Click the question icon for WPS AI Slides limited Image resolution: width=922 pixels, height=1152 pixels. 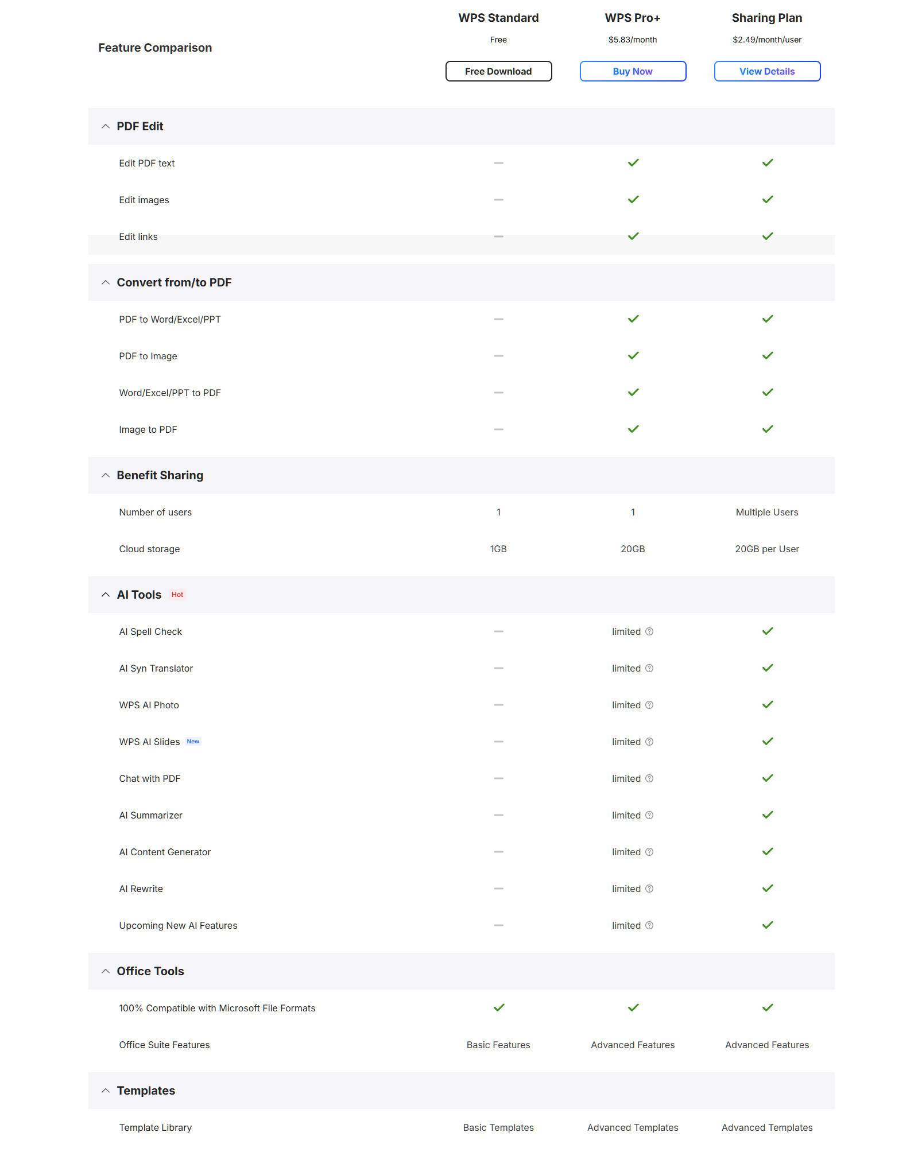click(649, 742)
